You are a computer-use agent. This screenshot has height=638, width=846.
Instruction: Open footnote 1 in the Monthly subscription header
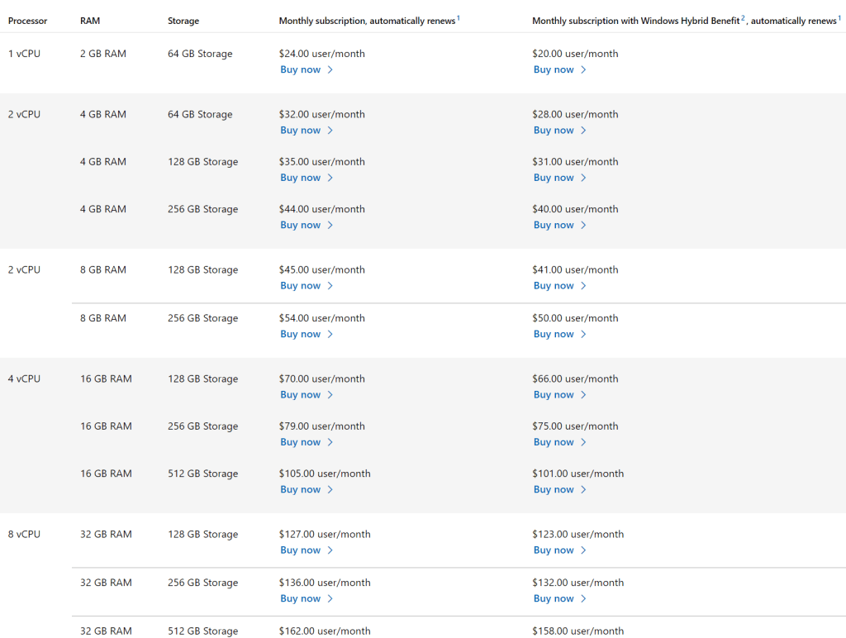pos(459,18)
